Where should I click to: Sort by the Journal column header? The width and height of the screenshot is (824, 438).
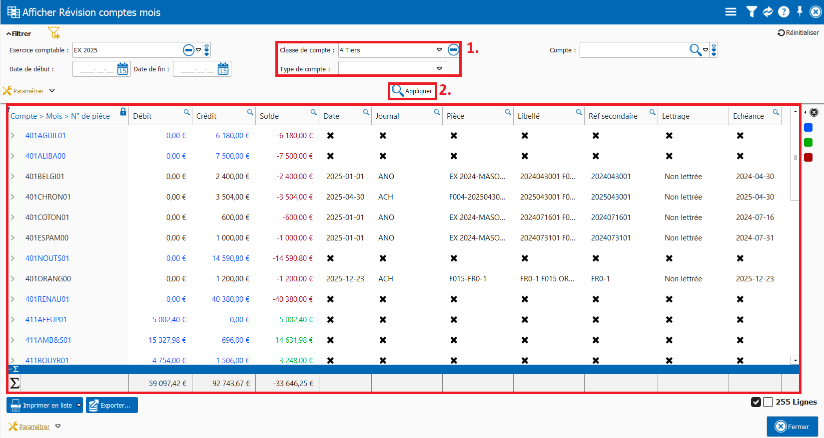coord(387,116)
